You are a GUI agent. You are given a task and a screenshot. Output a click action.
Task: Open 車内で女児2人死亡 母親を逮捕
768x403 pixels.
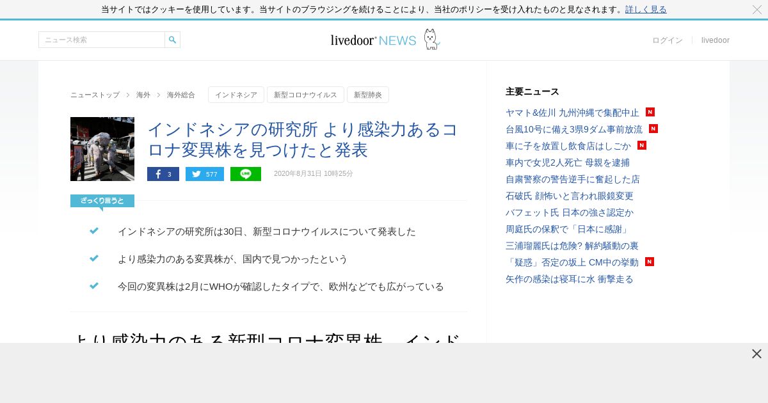[x=568, y=162]
